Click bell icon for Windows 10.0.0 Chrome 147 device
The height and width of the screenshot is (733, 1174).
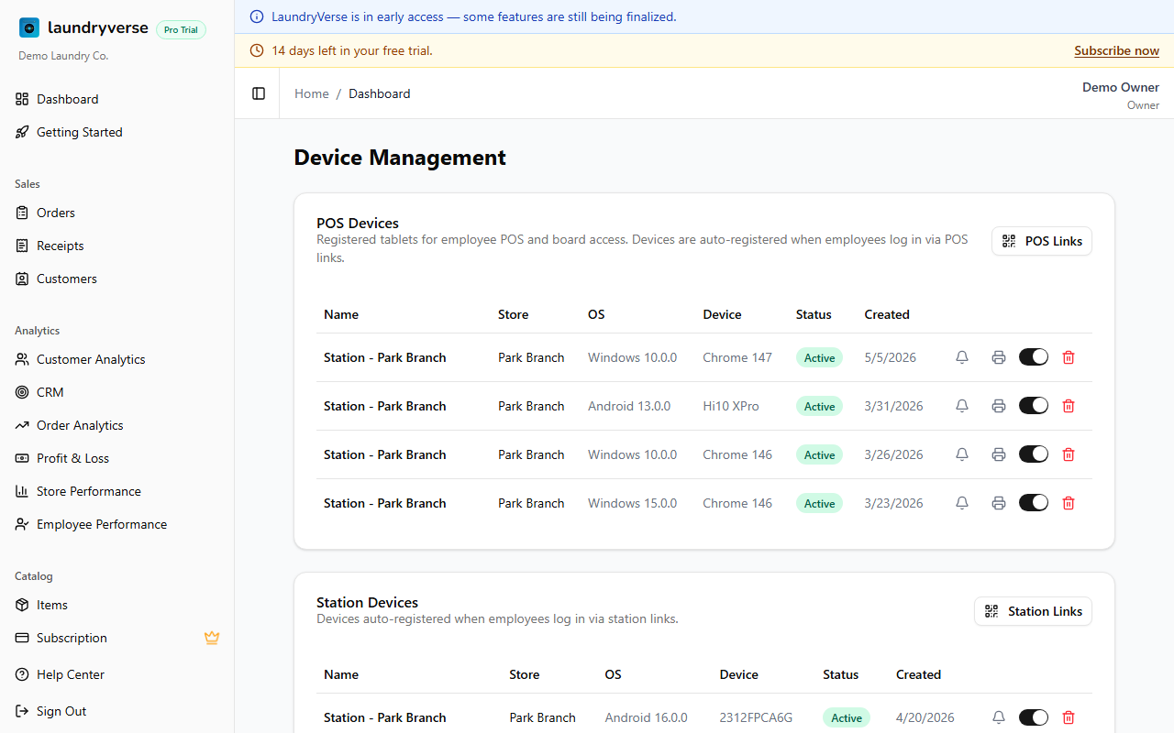[x=962, y=357]
